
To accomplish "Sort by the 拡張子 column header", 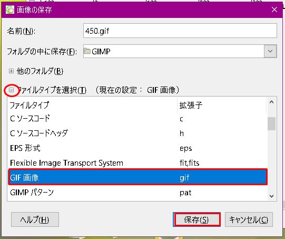I will (222, 105).
